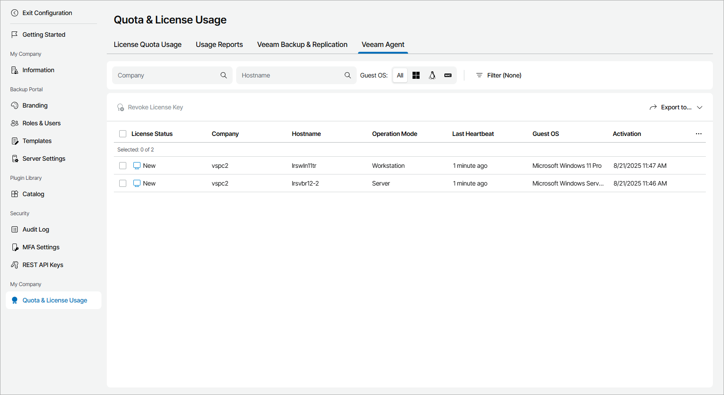Screen dimensions: 724x395
Task: Click the search magnifier in Company field
Action: (x=224, y=75)
